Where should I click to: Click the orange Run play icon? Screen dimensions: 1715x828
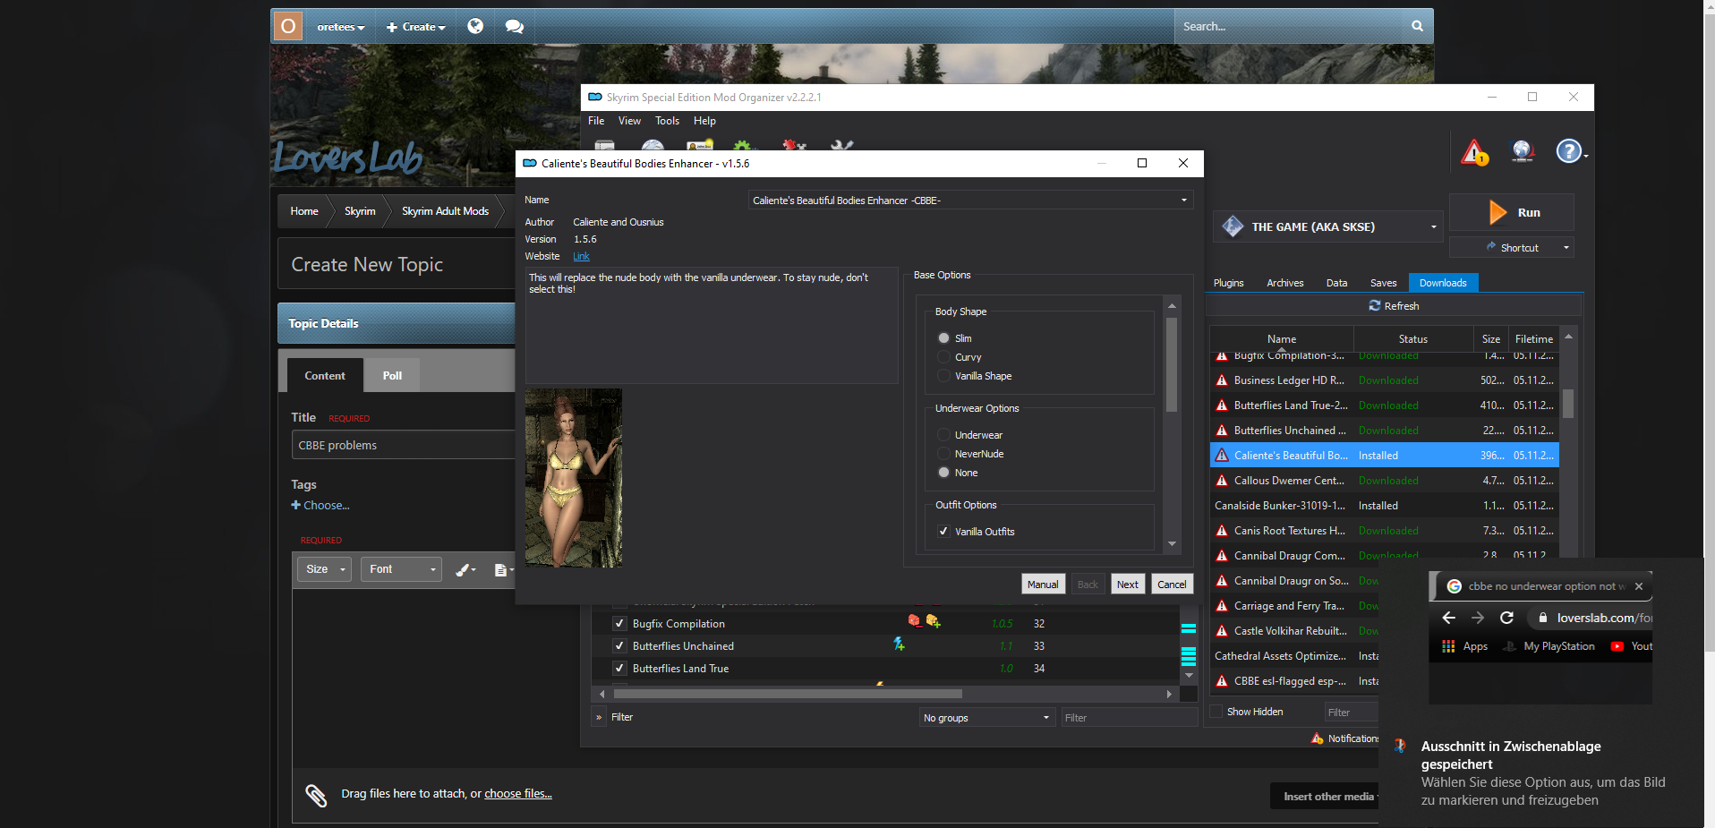1497,212
